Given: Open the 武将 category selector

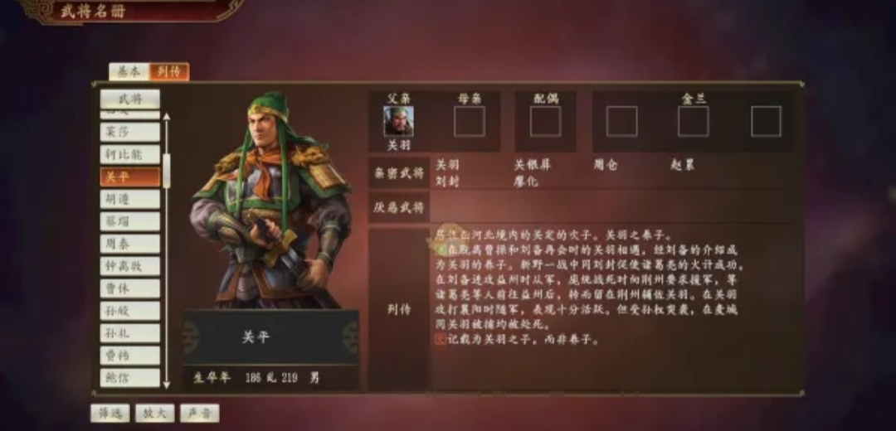Looking at the screenshot, I should [x=130, y=99].
